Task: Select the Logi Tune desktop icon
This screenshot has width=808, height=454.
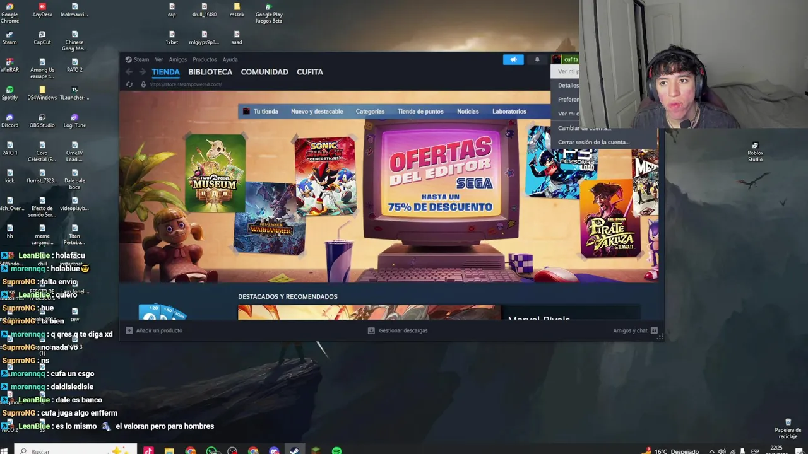Action: (x=74, y=121)
